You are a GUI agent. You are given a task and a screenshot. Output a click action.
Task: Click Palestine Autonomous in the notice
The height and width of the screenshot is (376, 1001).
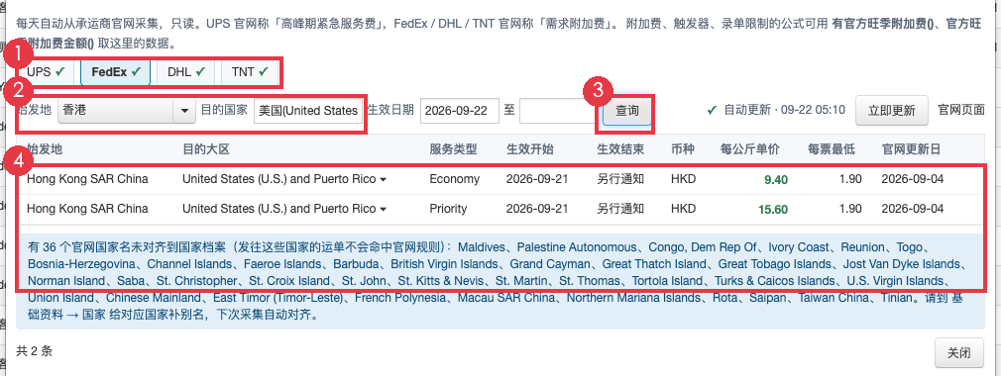[x=577, y=247]
